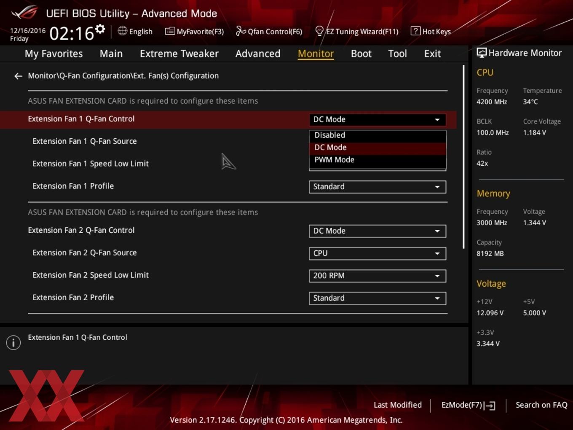Select Extension Fan 1 Profile label
This screenshot has width=573, height=430.
(73, 186)
